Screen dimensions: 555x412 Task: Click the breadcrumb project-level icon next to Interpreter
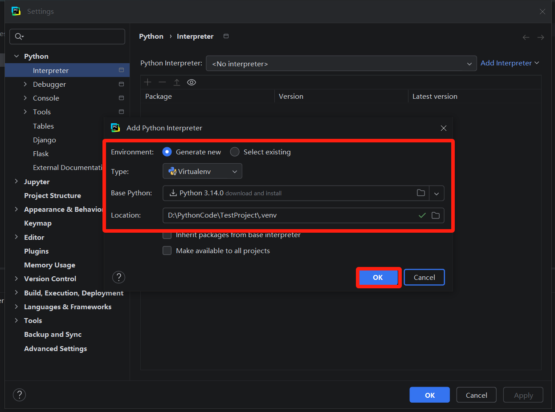(226, 36)
